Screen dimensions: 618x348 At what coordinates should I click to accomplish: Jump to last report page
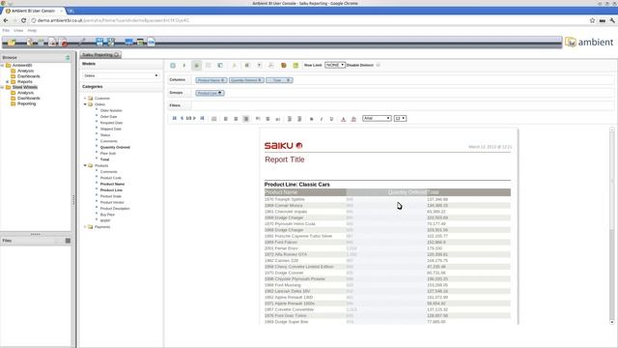(x=202, y=118)
